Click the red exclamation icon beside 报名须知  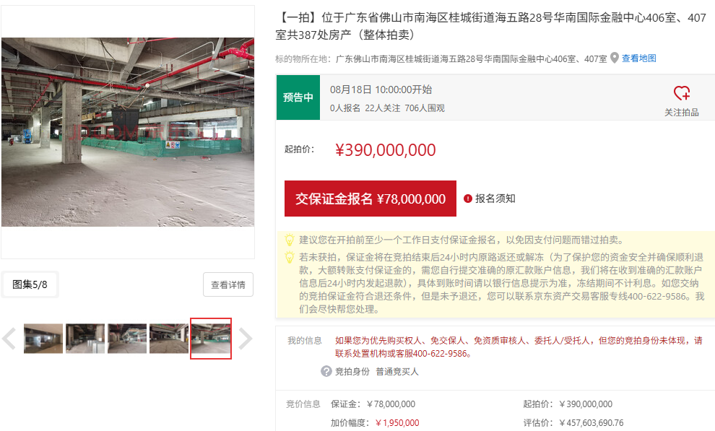467,199
